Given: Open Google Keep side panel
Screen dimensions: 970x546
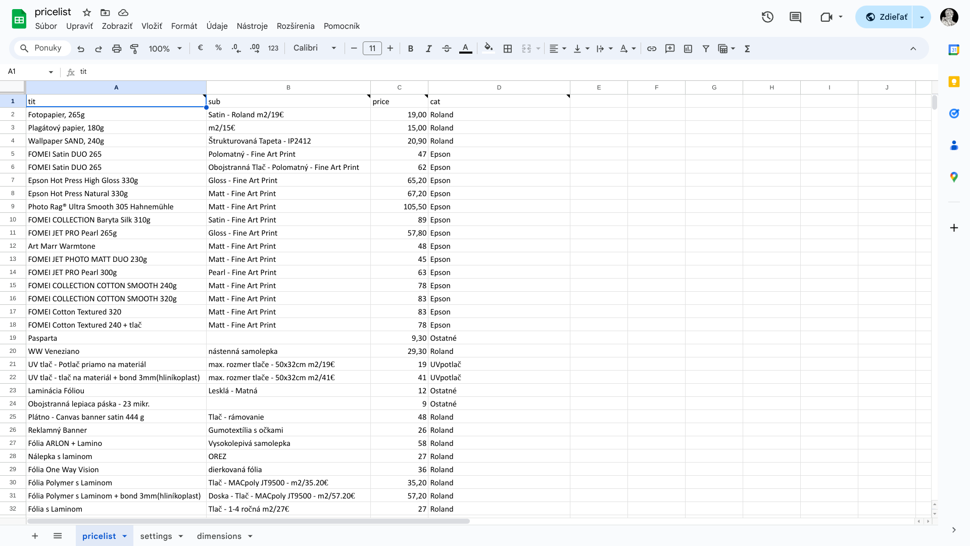Looking at the screenshot, I should click(x=954, y=81).
